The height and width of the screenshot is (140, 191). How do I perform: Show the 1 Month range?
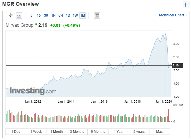[x=57, y=132]
